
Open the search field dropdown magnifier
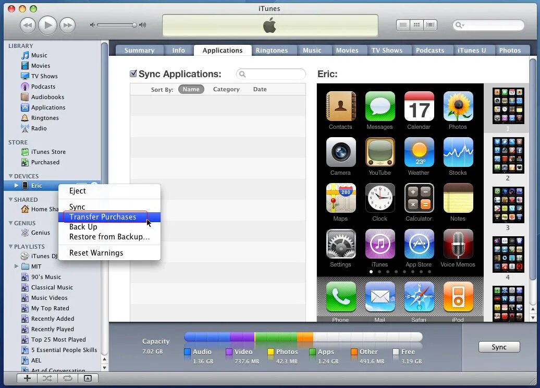[459, 25]
